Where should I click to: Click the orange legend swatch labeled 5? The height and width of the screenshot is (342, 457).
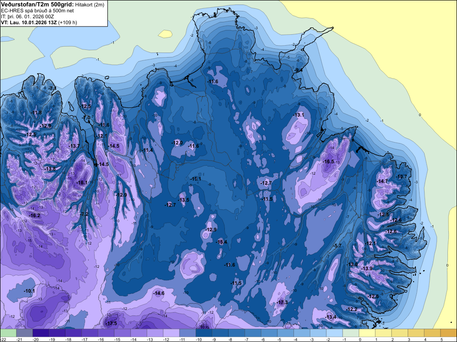449,333
